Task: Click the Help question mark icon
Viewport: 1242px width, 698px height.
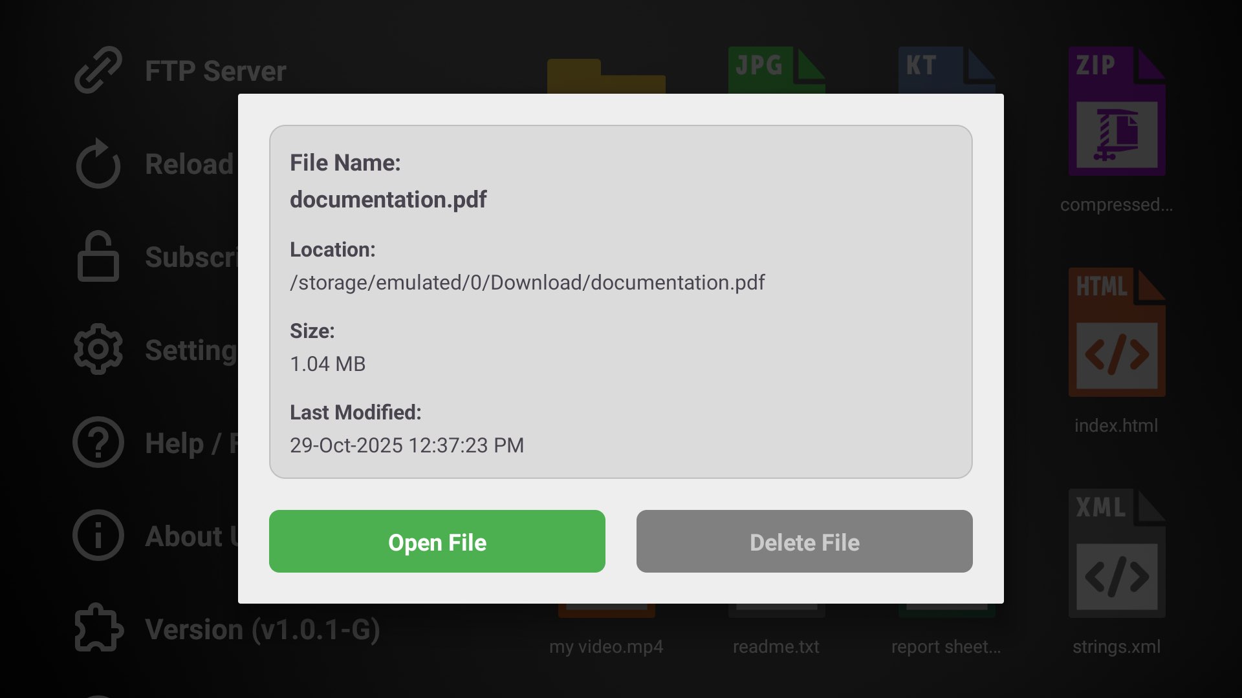Action: click(x=98, y=443)
